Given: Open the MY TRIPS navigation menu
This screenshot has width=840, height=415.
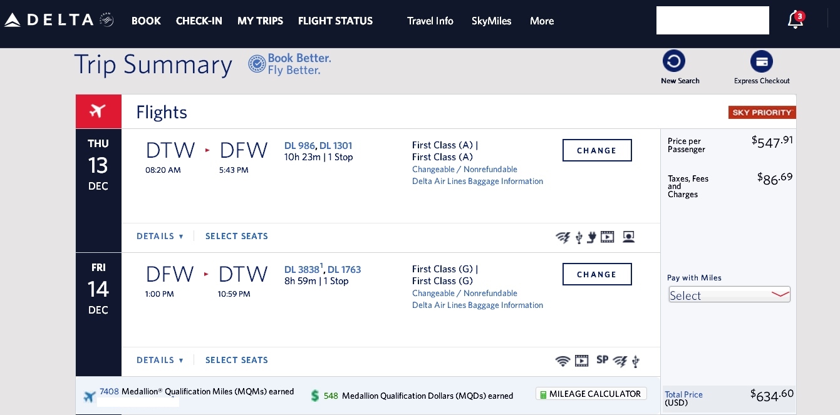Looking at the screenshot, I should point(260,21).
